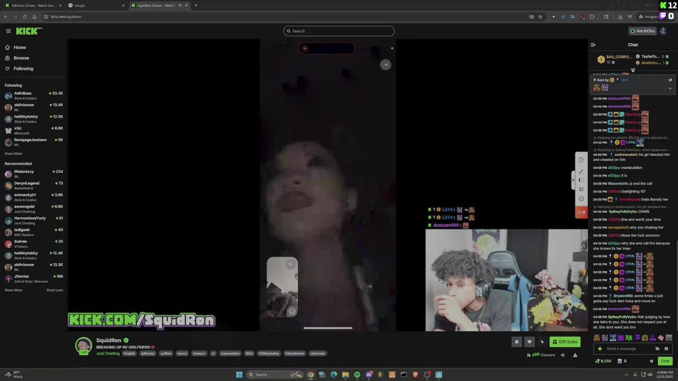Toggle system volume in tray

(x=650, y=375)
